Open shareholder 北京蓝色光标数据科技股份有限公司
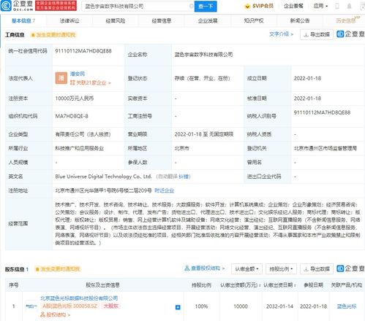 pyautogui.click(x=79, y=298)
